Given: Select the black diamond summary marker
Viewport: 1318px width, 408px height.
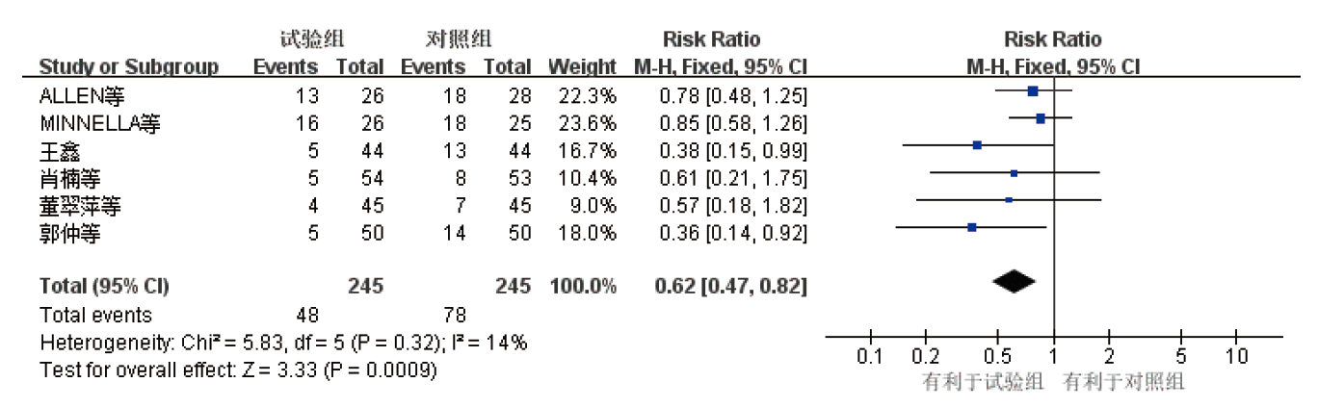Looking at the screenshot, I should click(1014, 281).
